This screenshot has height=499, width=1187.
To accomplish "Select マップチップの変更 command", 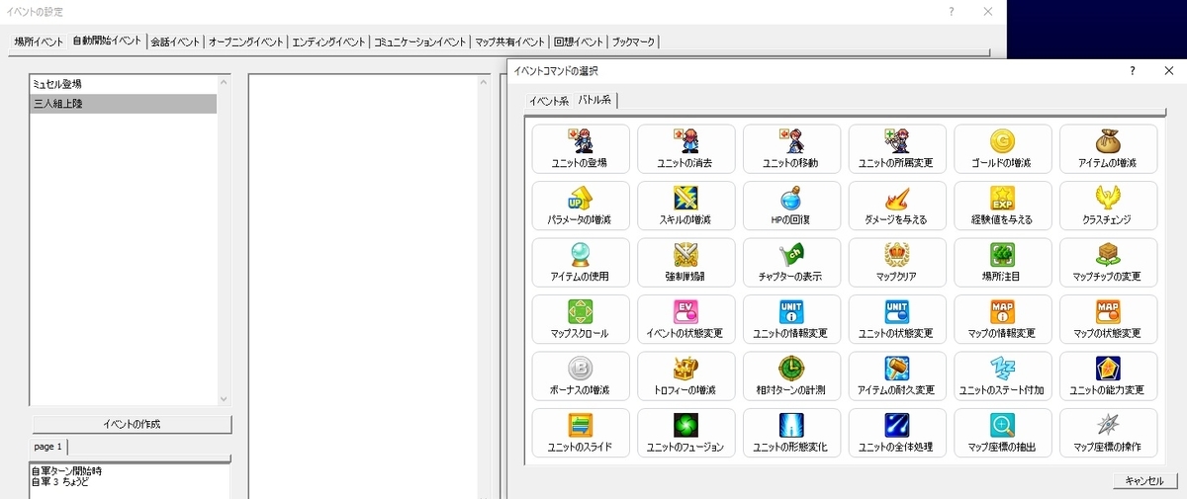I will click(1108, 265).
